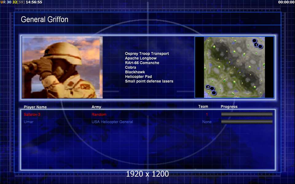The height and width of the screenshot is (184, 295).
Task: Click Safarov-3's loading progress bar
Action: [247, 114]
